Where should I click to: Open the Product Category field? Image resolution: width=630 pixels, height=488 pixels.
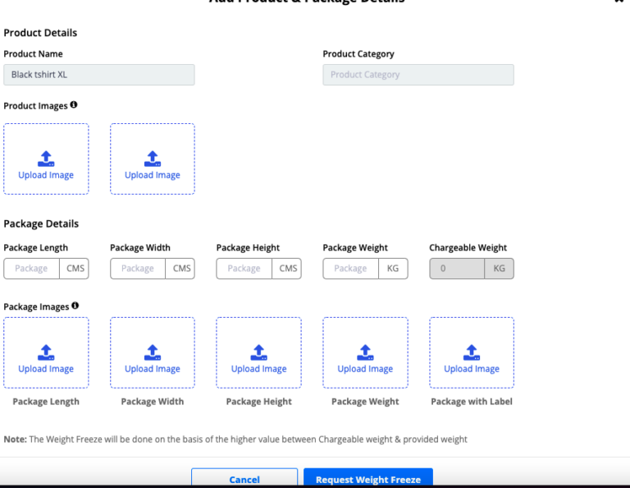coord(418,75)
